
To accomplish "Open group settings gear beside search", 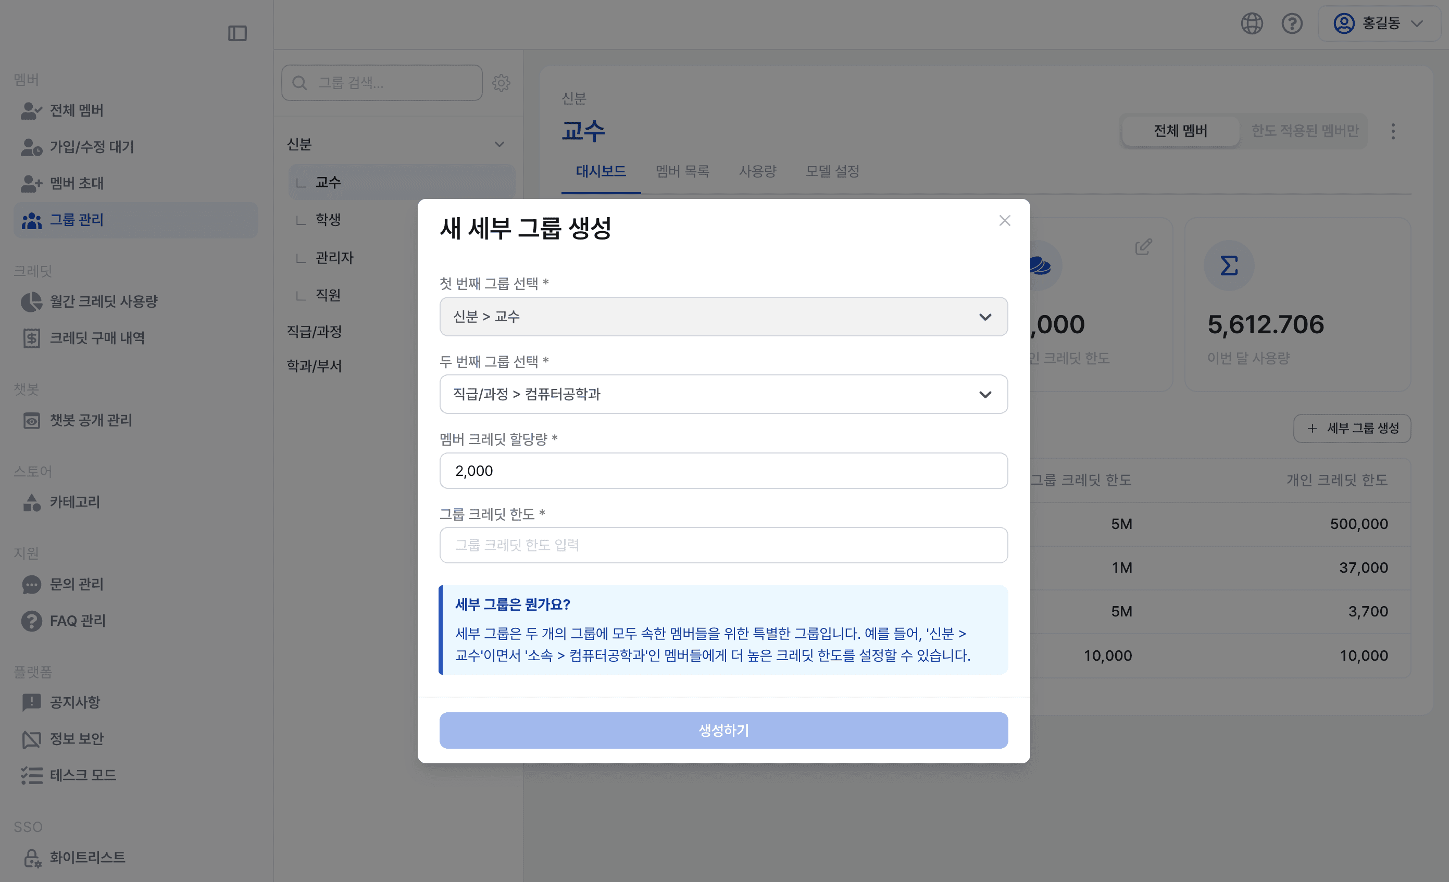I will [501, 82].
